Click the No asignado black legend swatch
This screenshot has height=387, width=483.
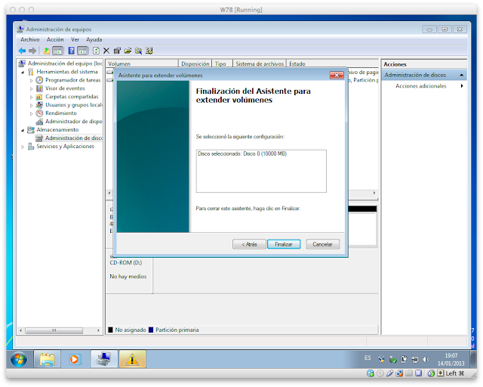tap(111, 330)
